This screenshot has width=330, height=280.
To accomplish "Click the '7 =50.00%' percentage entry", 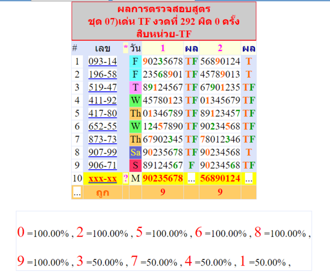I will pyautogui.click(x=154, y=261).
